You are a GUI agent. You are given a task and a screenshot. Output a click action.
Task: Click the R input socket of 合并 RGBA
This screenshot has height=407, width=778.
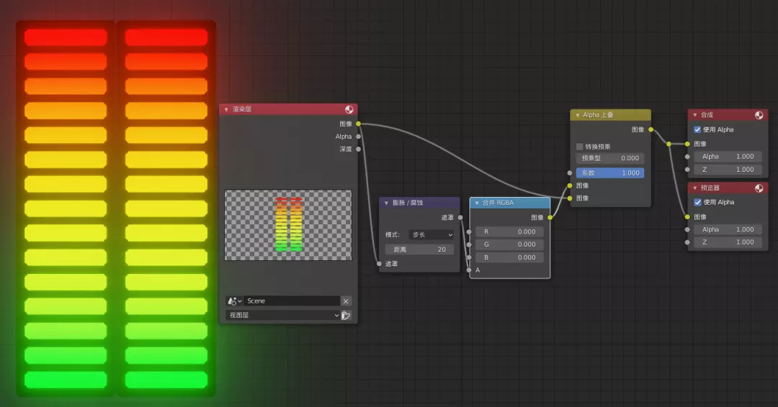click(470, 232)
